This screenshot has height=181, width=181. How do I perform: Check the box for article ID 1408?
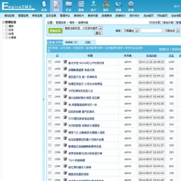point(50,68)
